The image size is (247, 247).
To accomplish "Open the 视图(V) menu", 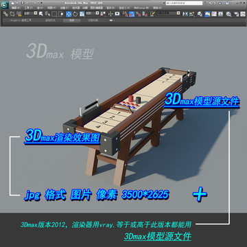I will [51, 8].
